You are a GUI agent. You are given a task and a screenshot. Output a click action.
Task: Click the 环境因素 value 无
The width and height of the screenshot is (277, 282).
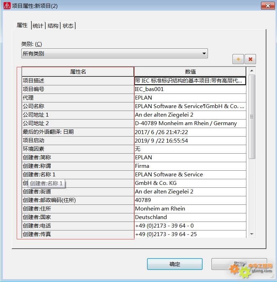190,149
